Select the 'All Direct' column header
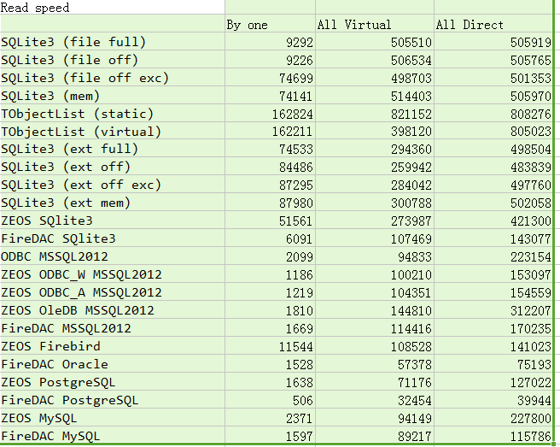 tap(493, 24)
